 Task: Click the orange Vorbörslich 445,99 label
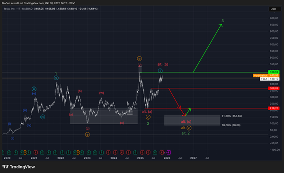coord(266,76)
